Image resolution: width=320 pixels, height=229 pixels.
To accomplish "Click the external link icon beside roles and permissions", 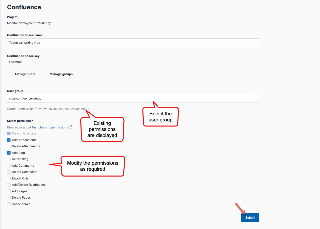I will (x=70, y=127).
